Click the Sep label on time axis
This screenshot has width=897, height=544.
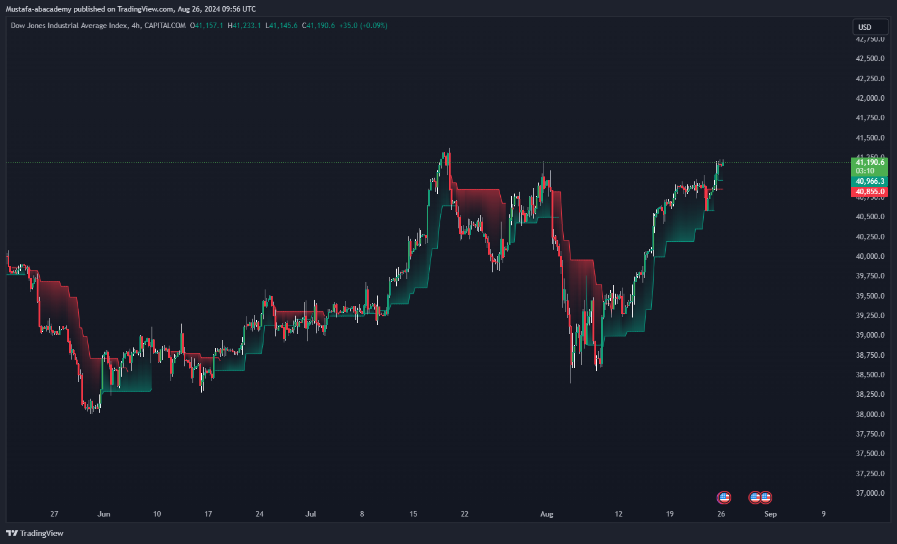tap(770, 514)
